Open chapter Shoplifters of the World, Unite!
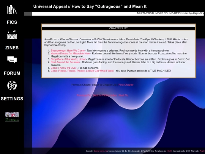The width and height of the screenshot is (205, 154). (x=68, y=59)
